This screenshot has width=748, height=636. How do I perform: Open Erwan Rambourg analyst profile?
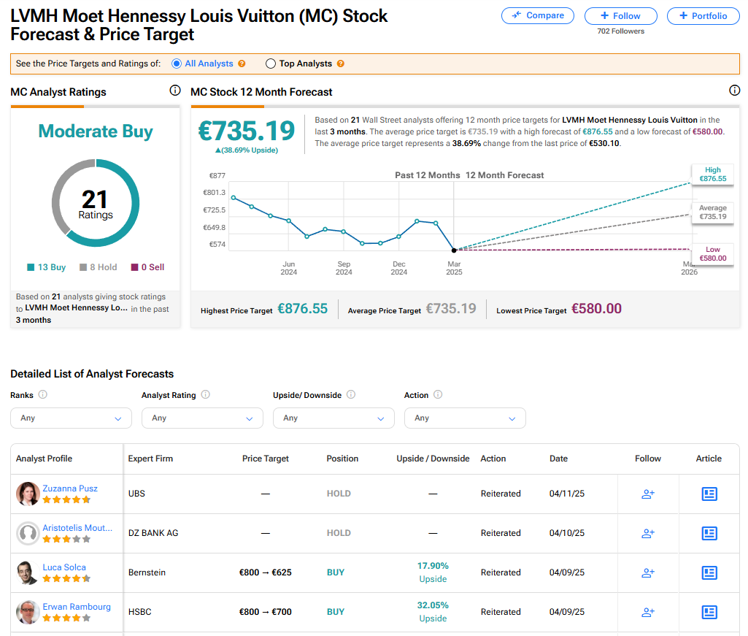[x=77, y=606]
